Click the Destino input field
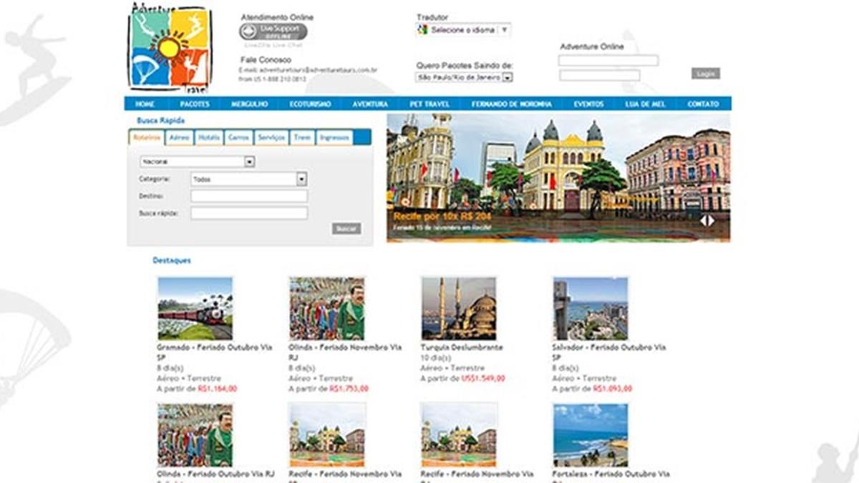Screen dimensions: 859x483 pyautogui.click(x=249, y=196)
